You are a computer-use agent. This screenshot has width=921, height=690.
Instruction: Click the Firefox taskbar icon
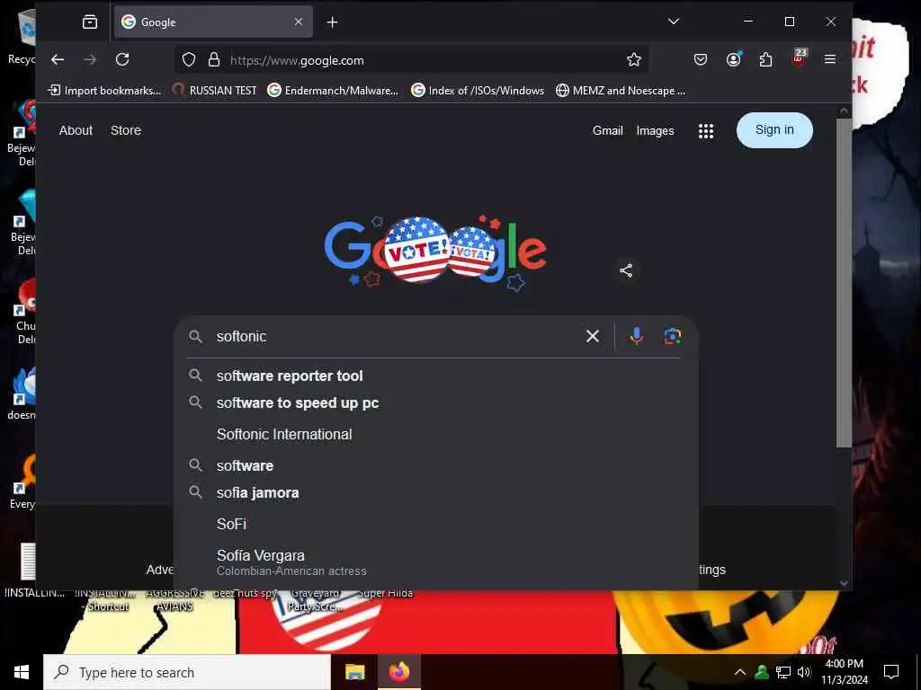pos(398,672)
